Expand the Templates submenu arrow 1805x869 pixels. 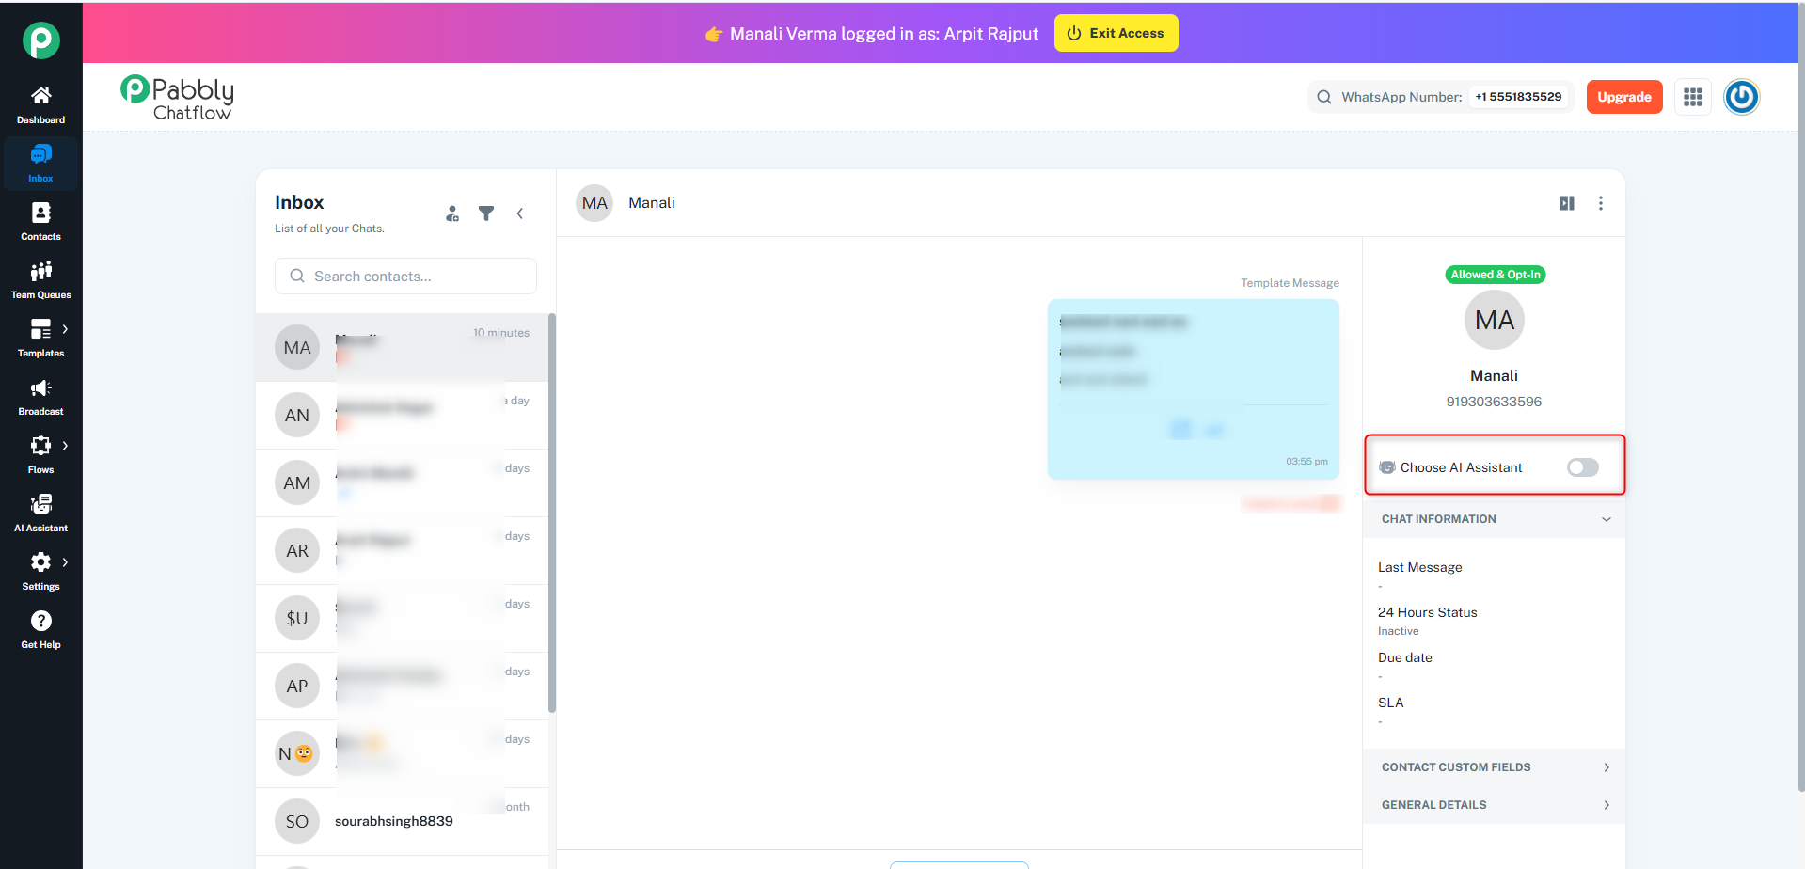tap(65, 329)
